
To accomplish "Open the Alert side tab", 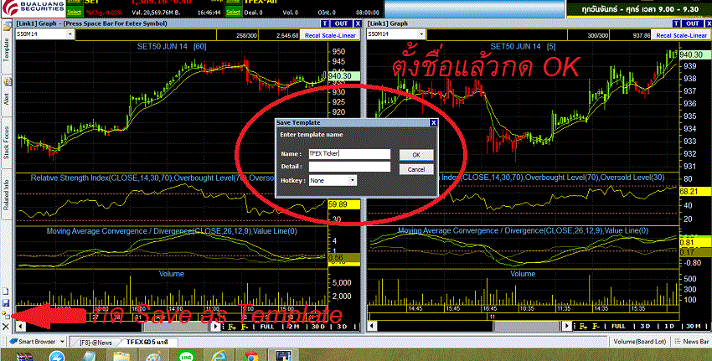I will coord(7,99).
